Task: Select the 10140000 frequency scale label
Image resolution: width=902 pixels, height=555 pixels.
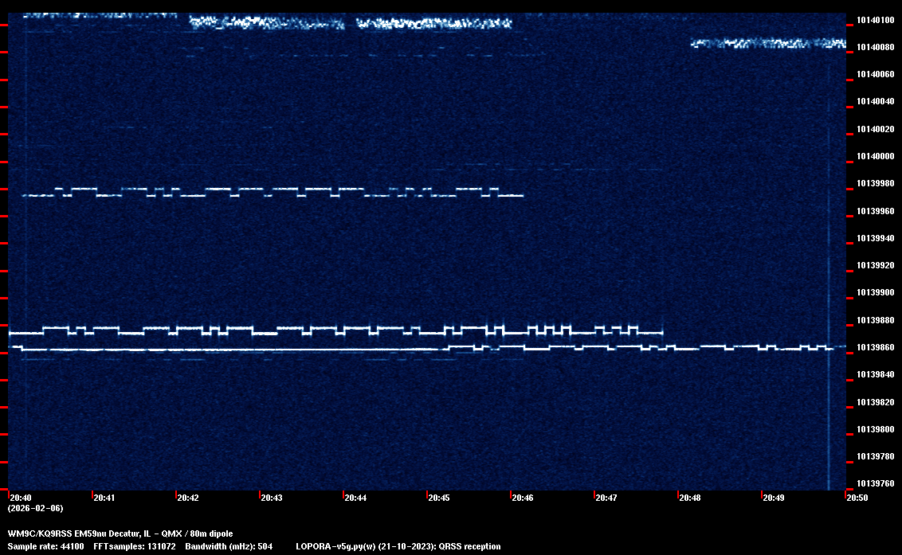Action: click(874, 156)
